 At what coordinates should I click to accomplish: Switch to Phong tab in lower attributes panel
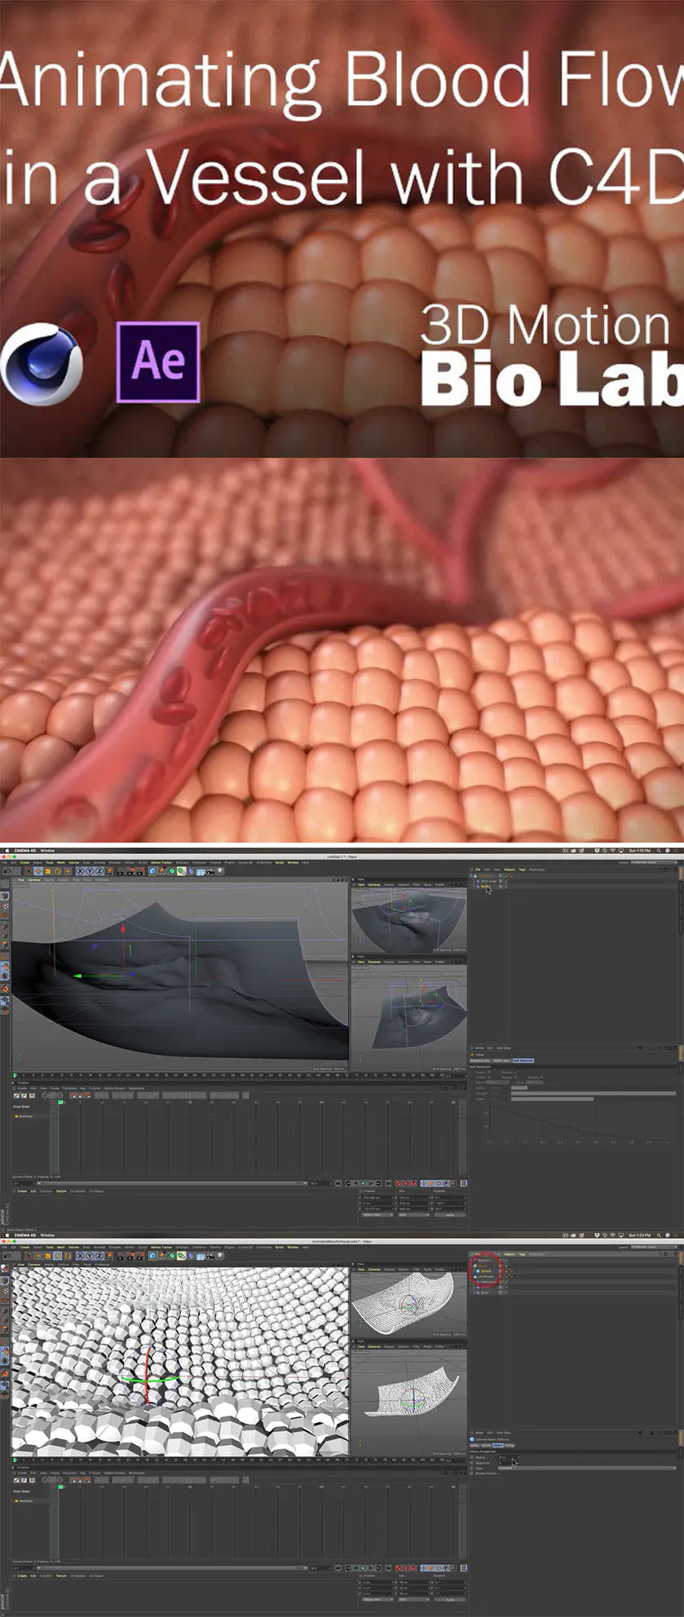point(510,1445)
